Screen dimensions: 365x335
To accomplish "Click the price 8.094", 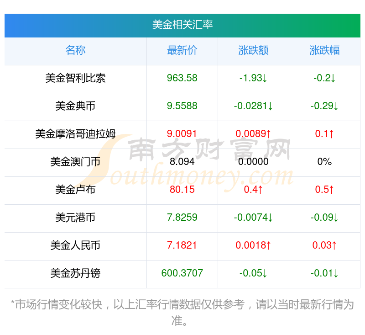I will pyautogui.click(x=182, y=162).
